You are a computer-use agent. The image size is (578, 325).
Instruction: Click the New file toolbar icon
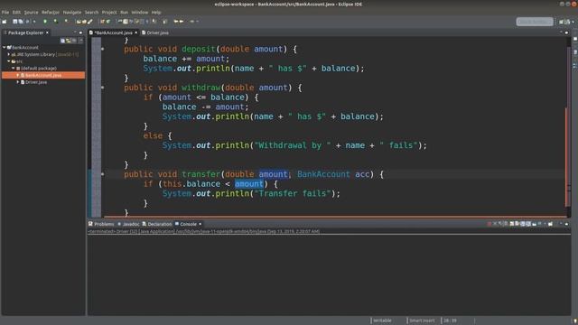pyautogui.click(x=4, y=22)
